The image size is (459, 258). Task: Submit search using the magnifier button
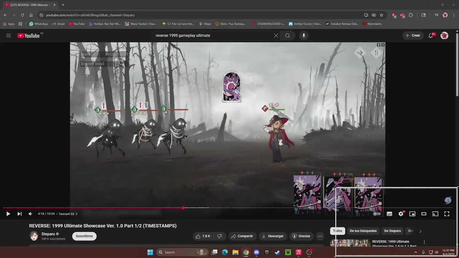click(x=288, y=35)
